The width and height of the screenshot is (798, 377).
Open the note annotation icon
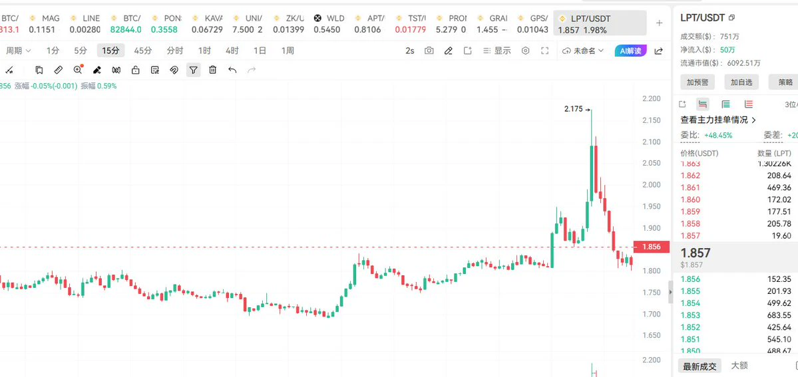coord(154,70)
